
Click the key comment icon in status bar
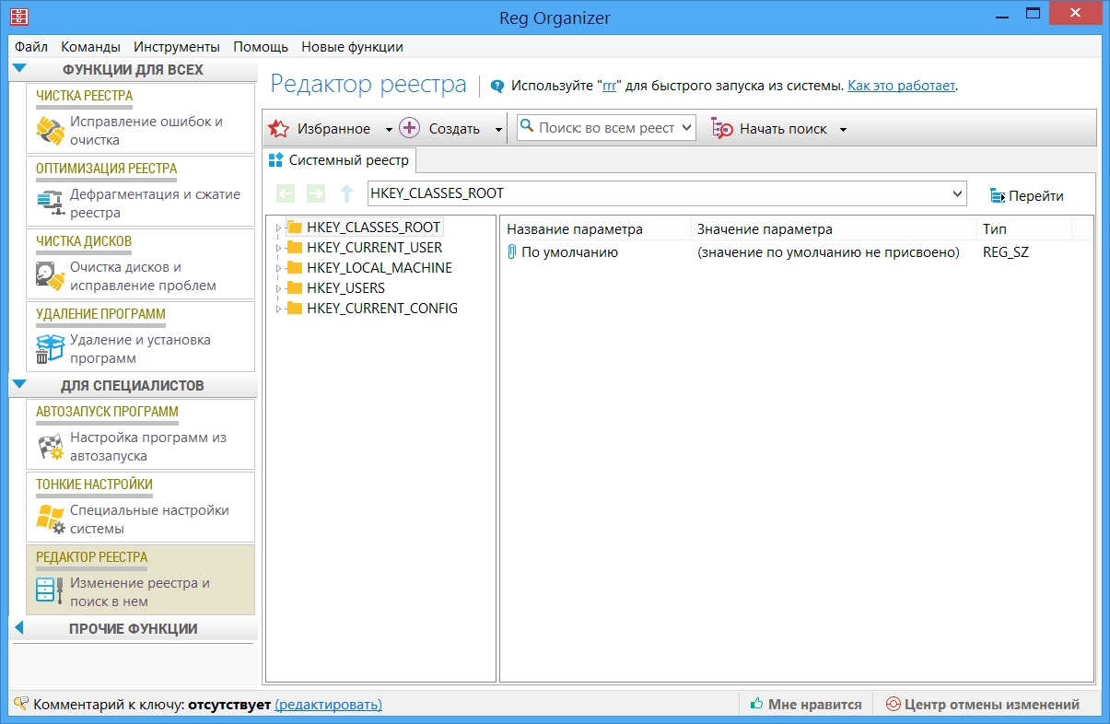click(21, 704)
